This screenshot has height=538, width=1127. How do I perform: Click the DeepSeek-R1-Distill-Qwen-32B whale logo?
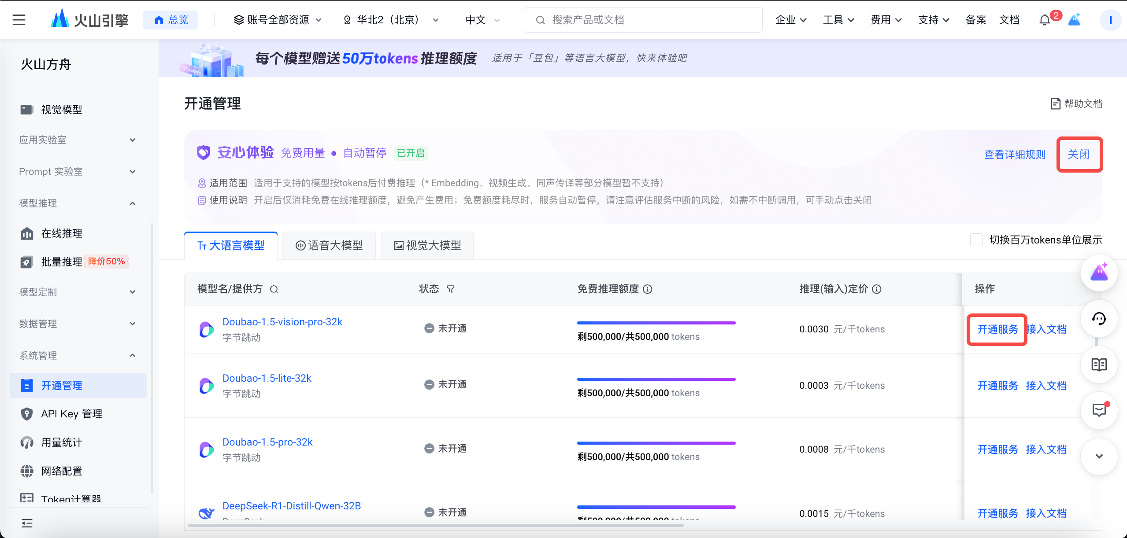206,512
